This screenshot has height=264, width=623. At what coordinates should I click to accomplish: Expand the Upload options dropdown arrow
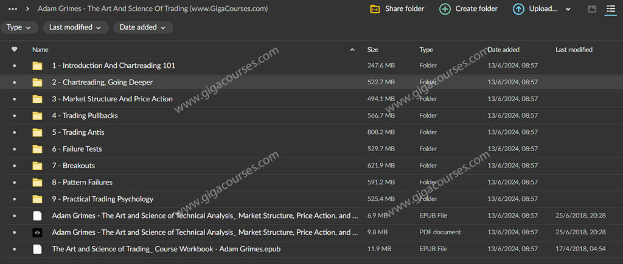coord(568,9)
